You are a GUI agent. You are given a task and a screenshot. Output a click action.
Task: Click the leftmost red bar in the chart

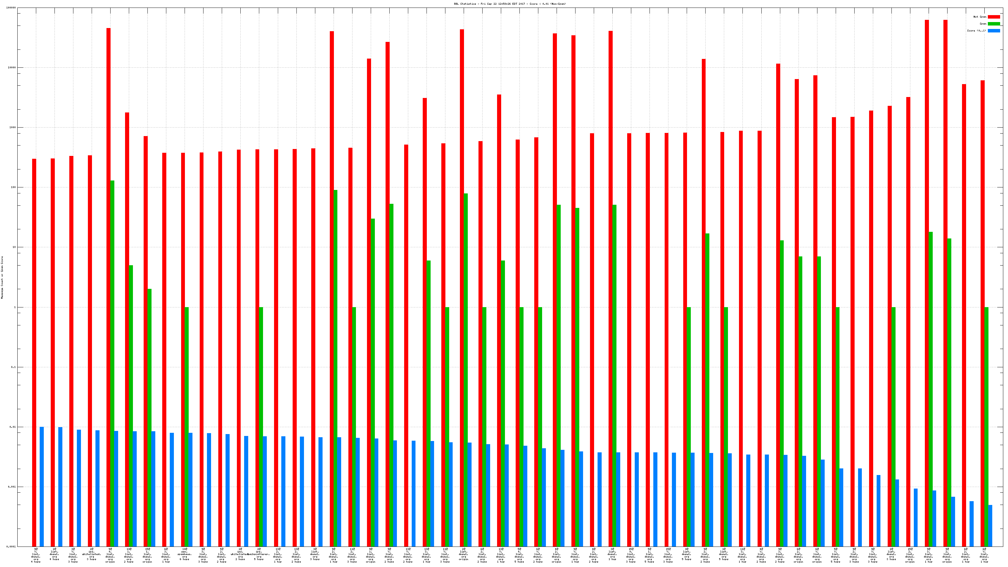34,352
